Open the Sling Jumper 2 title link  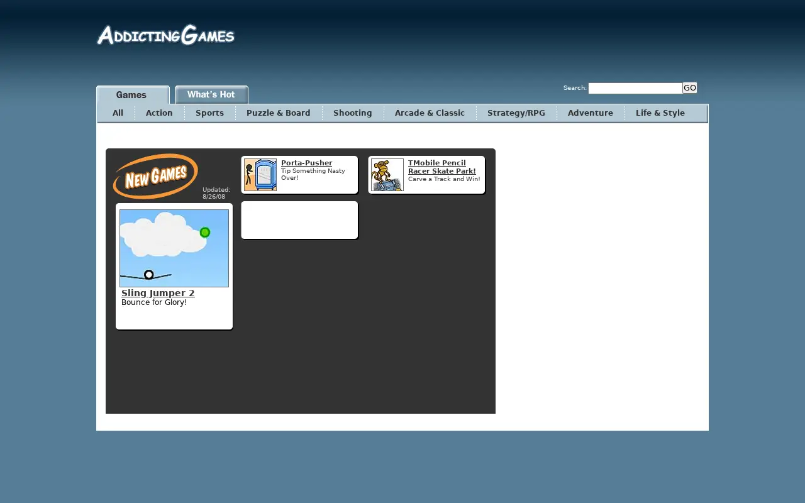158,293
